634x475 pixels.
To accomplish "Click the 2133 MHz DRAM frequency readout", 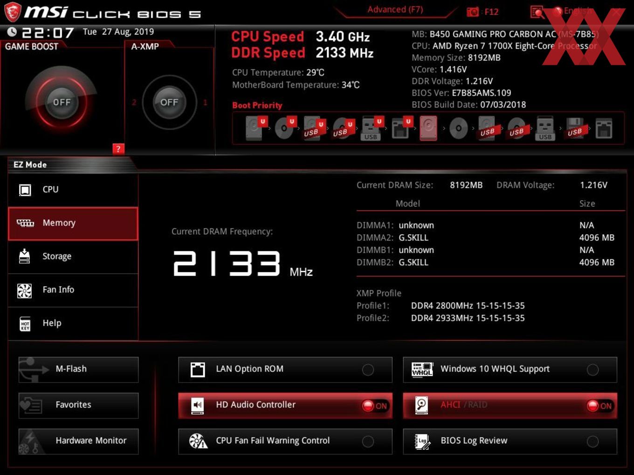I will click(x=242, y=264).
